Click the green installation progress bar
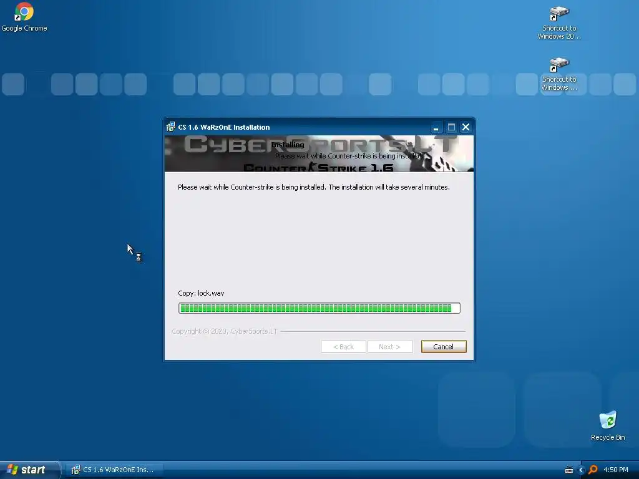The height and width of the screenshot is (479, 639). point(319,308)
